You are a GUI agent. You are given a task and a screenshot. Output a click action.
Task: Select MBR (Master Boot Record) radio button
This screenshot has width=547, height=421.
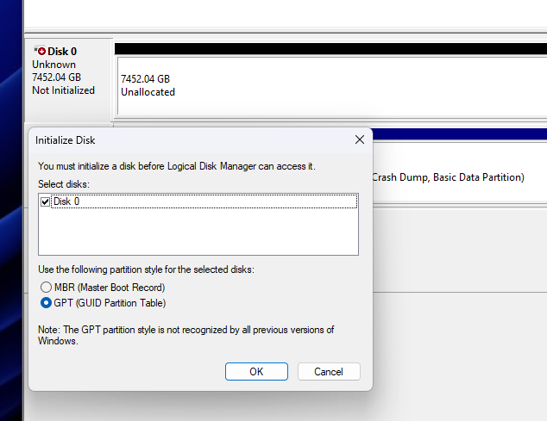pos(46,287)
